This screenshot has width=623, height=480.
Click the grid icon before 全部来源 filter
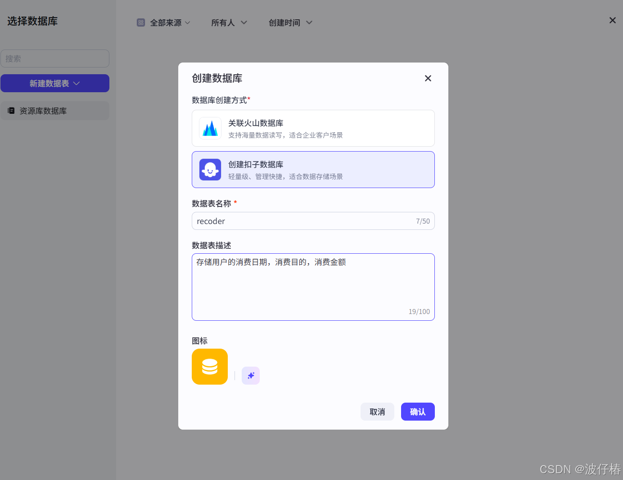[x=140, y=22]
